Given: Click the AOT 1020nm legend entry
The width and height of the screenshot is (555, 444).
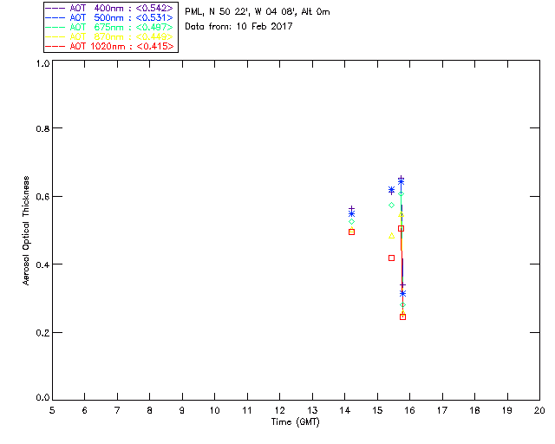Looking at the screenshot, I should coord(109,46).
